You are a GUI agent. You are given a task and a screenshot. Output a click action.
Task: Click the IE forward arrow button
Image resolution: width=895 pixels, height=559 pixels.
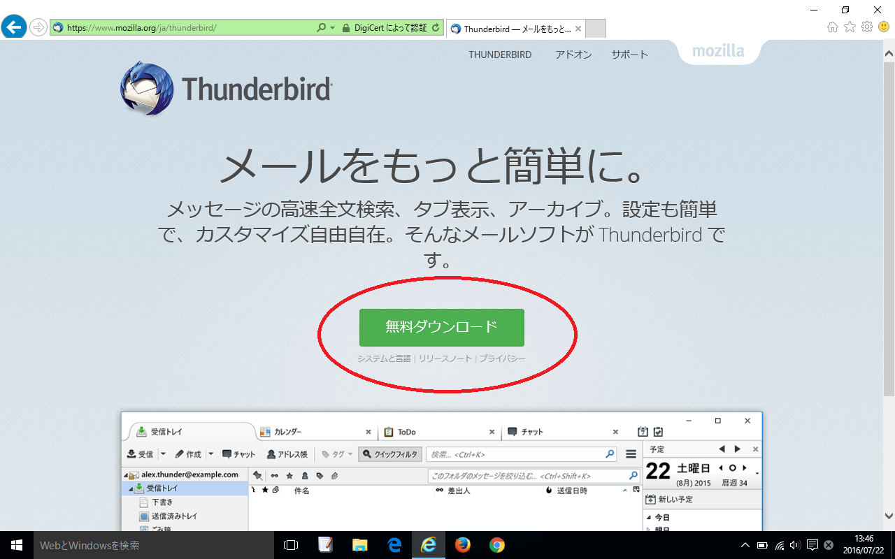tap(38, 28)
